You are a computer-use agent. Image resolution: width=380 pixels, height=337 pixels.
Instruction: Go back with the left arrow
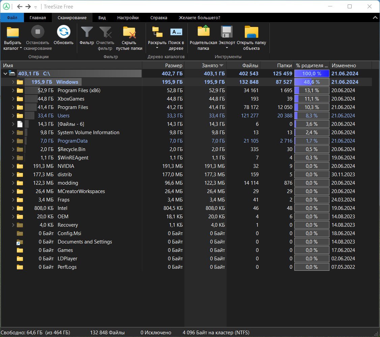point(20,6)
